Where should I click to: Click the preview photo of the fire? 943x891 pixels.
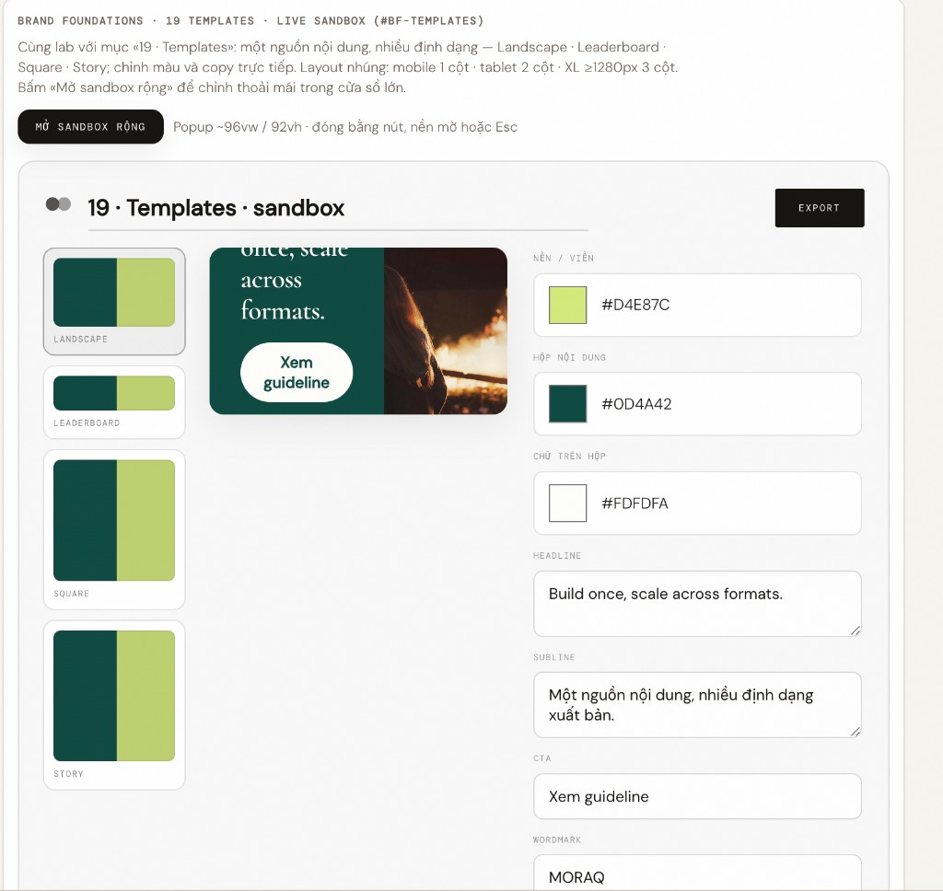coord(446,331)
